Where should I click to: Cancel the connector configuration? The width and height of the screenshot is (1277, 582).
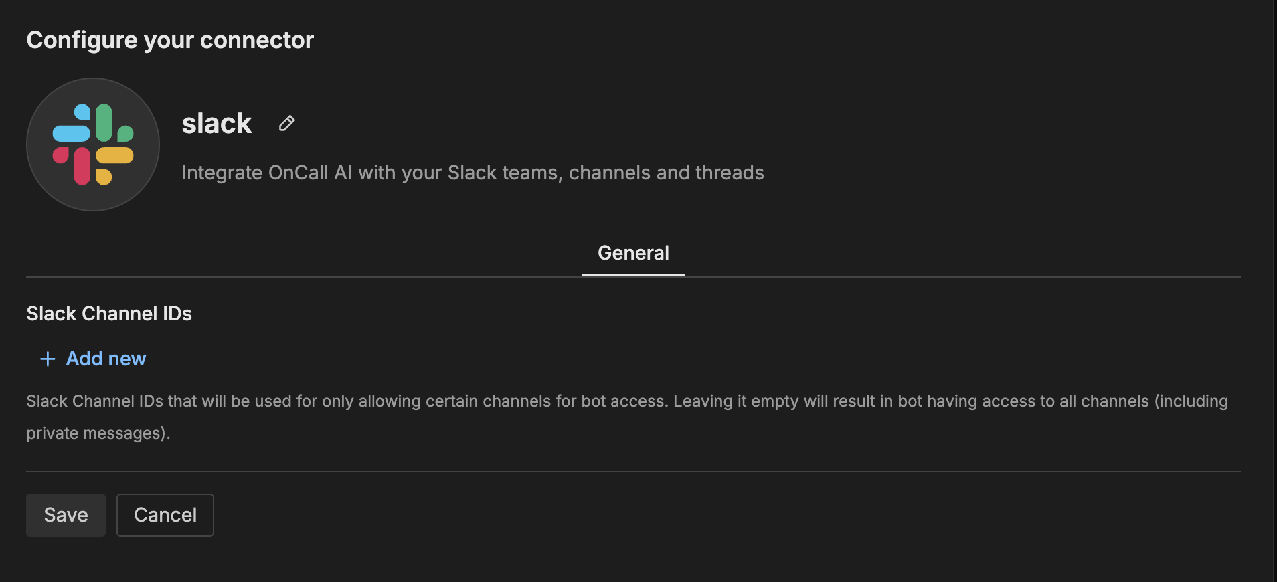point(165,515)
